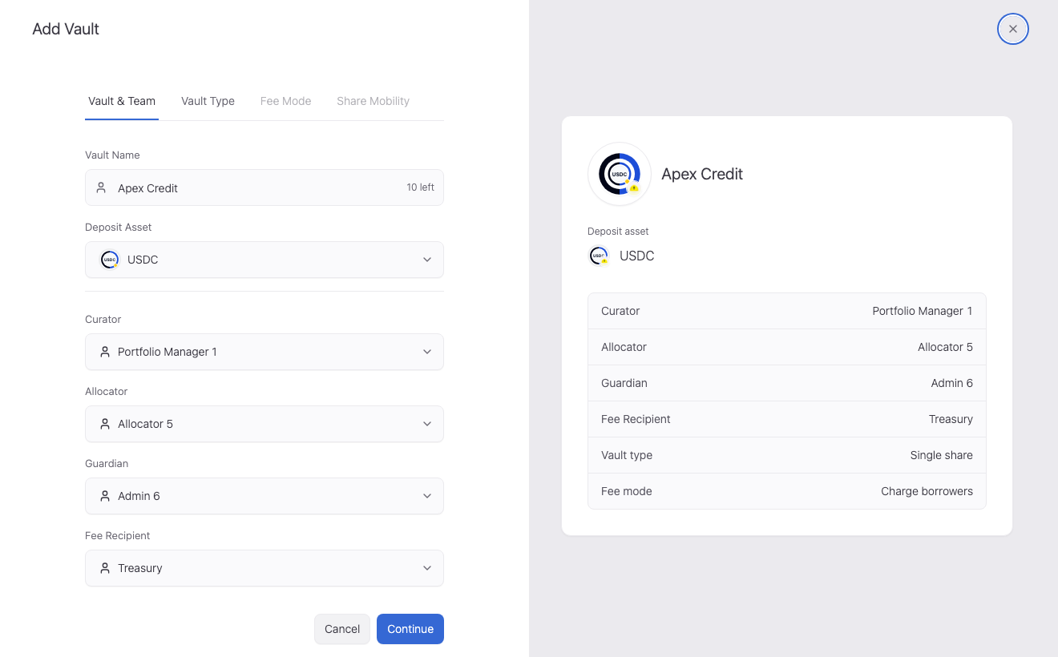The width and height of the screenshot is (1058, 657).
Task: Click the Curator row in summary card
Action: click(x=787, y=311)
